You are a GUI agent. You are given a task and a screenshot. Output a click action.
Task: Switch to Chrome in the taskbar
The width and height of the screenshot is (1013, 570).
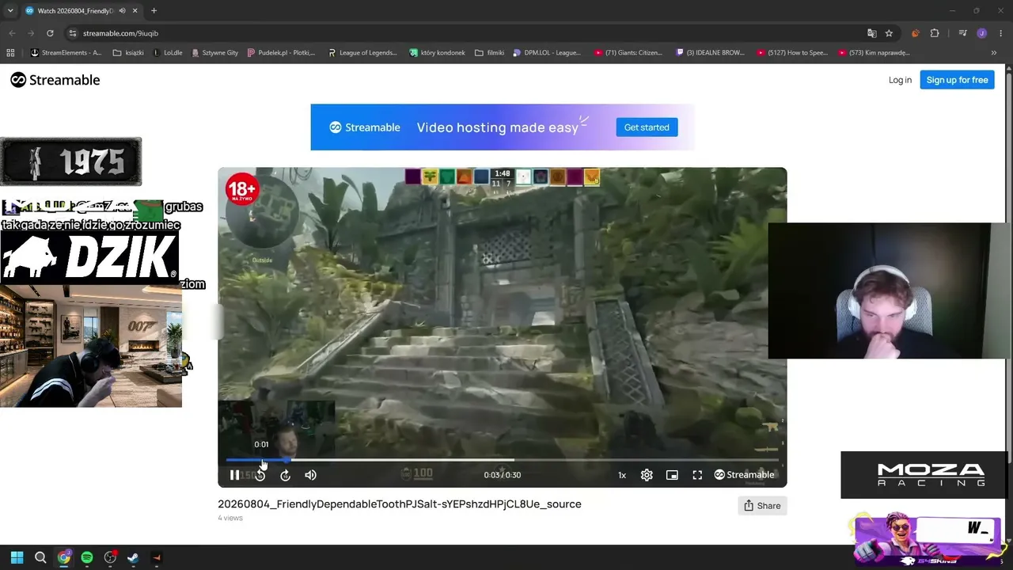pyautogui.click(x=63, y=558)
